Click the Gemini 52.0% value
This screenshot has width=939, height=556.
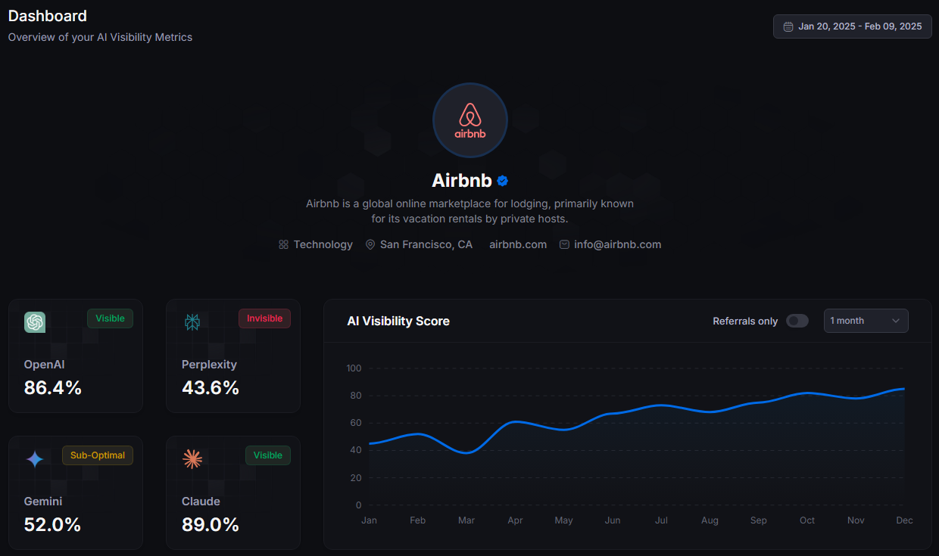53,525
